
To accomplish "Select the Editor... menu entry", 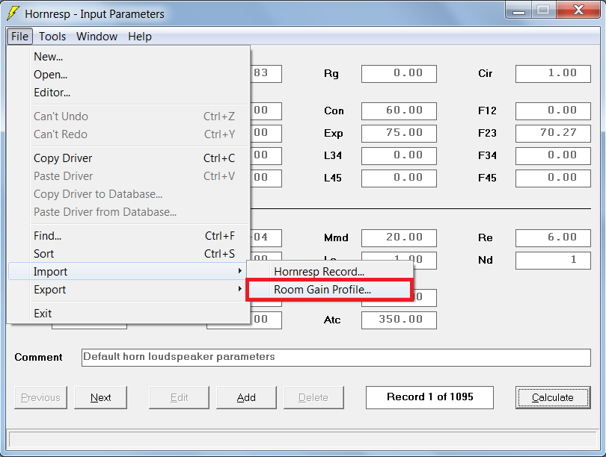I will [x=129, y=93].
